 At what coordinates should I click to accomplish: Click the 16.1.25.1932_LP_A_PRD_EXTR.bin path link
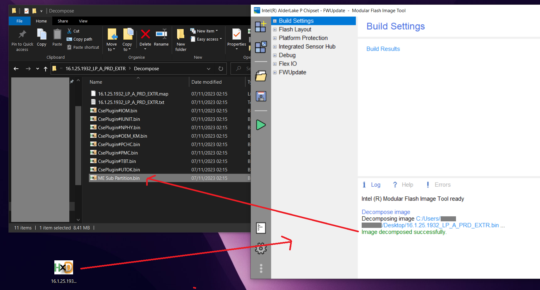[x=441, y=225]
